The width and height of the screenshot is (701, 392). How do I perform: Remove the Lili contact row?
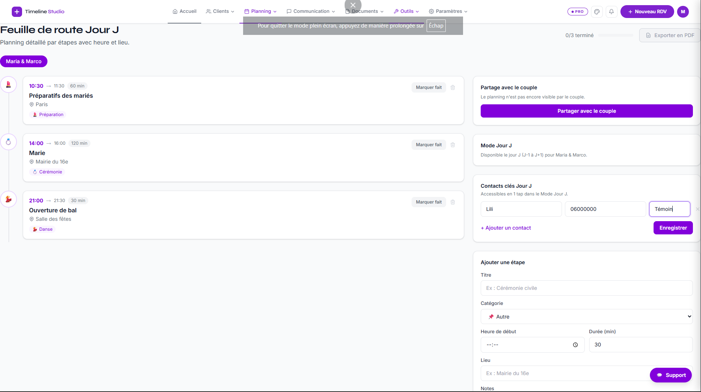tap(697, 209)
